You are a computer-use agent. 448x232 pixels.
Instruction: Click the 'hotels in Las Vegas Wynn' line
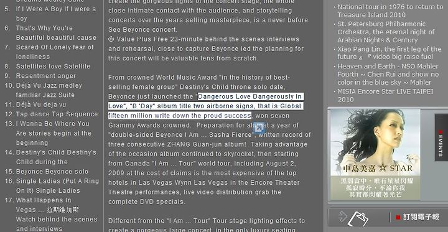click(203, 183)
